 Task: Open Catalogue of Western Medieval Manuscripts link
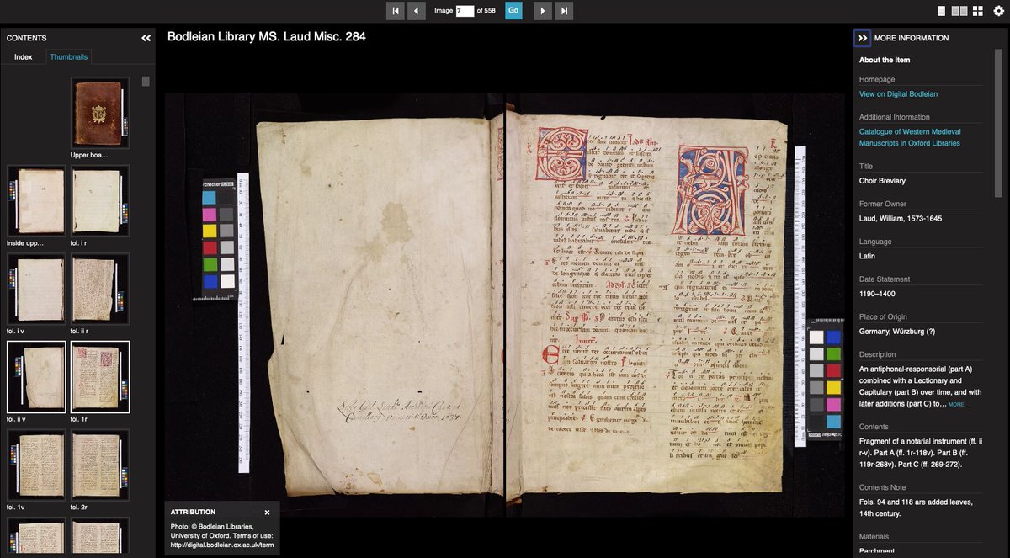910,137
